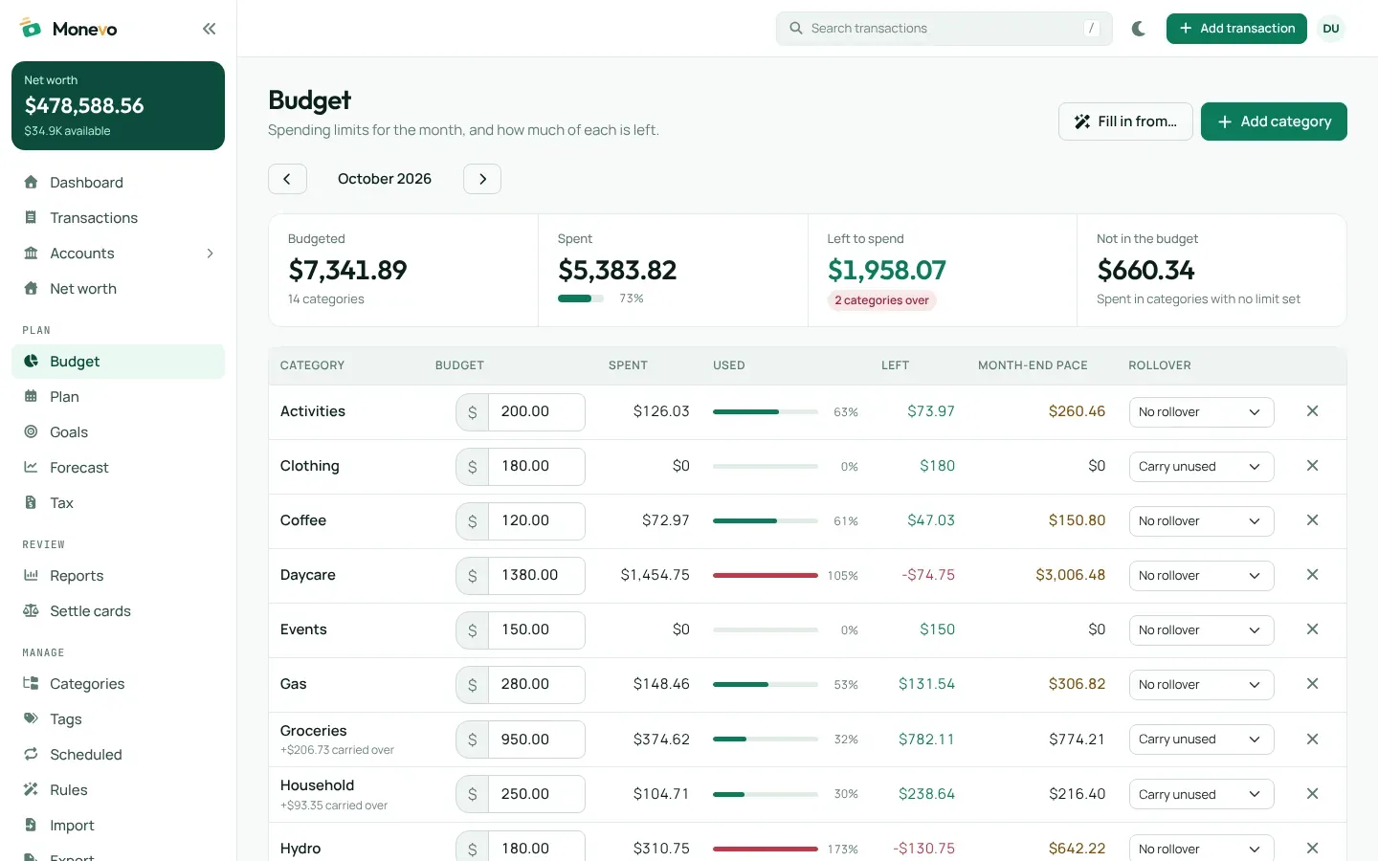Remove the Household budget row

point(1312,794)
